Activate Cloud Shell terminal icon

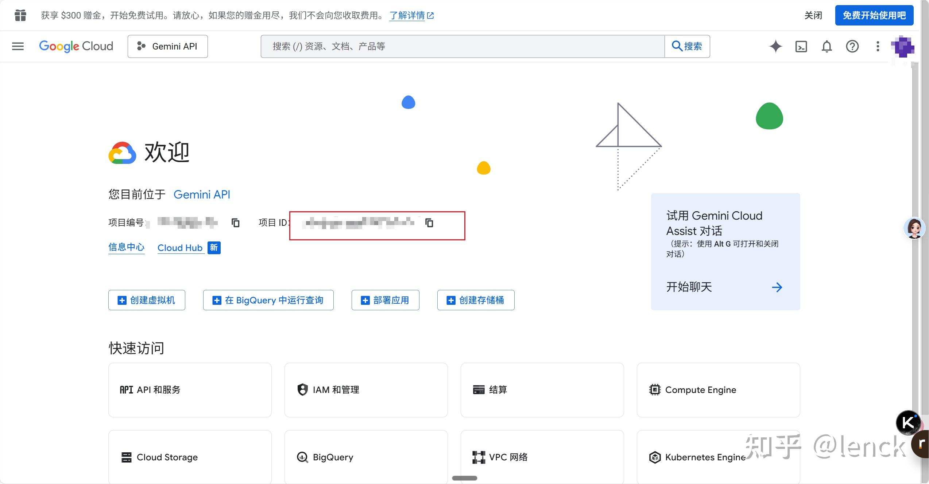(801, 46)
